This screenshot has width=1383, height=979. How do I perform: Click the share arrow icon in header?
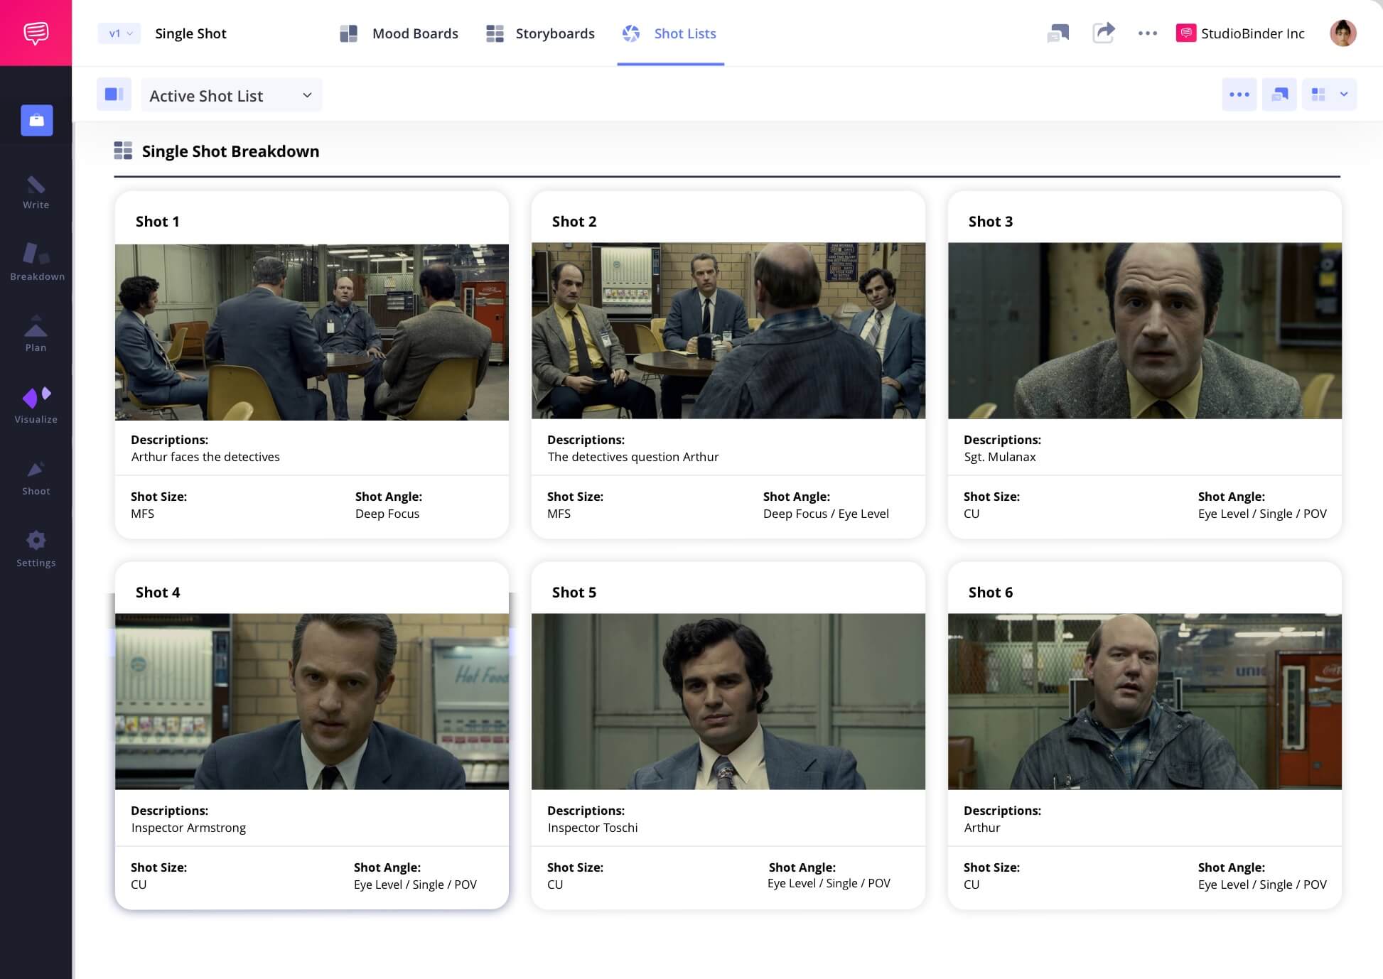(x=1103, y=33)
